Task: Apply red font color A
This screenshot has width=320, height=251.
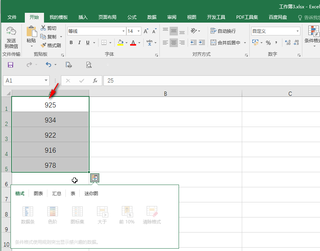Action: pyautogui.click(x=133, y=43)
